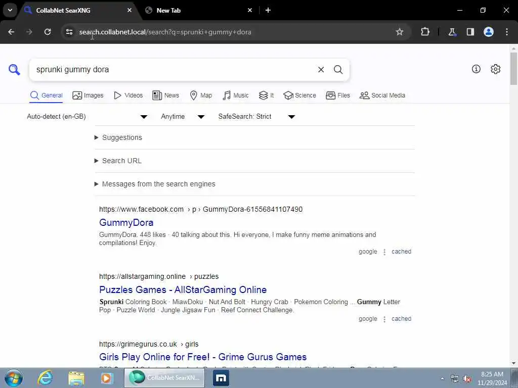Viewport: 518px width, 388px height.
Task: Open the tab search dropdown arrow
Action: click(x=10, y=10)
